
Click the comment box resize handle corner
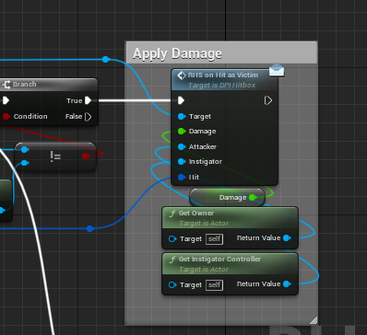click(314, 320)
